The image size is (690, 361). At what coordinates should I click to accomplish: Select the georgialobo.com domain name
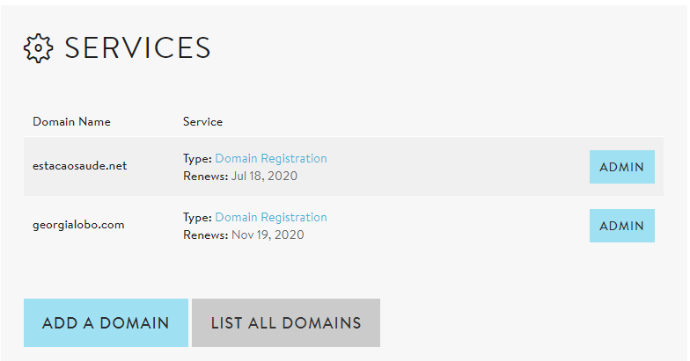[78, 225]
